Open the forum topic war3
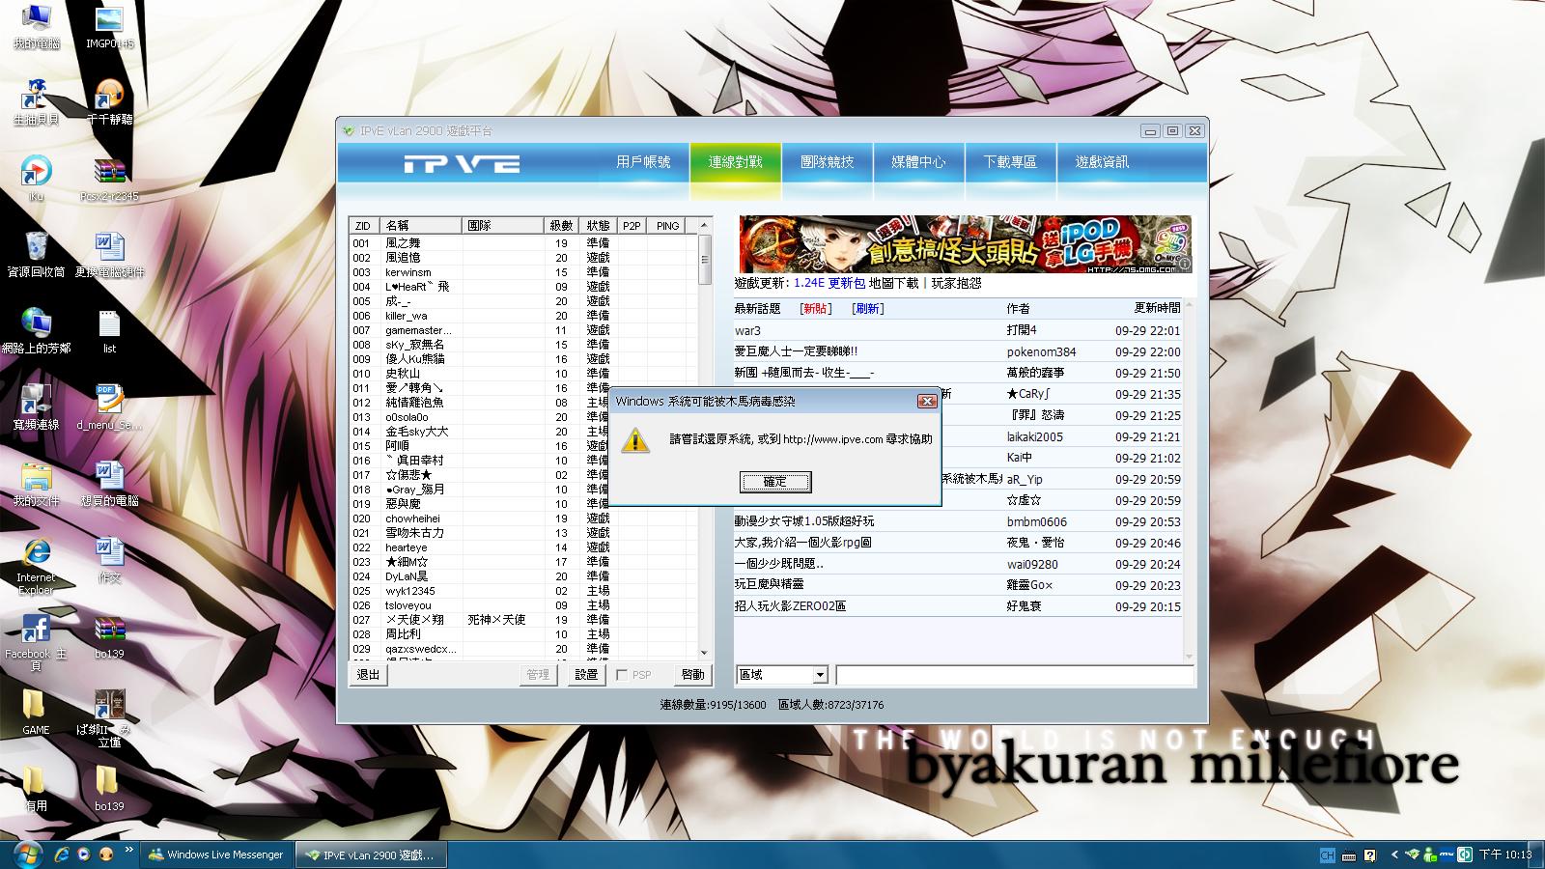 (747, 330)
